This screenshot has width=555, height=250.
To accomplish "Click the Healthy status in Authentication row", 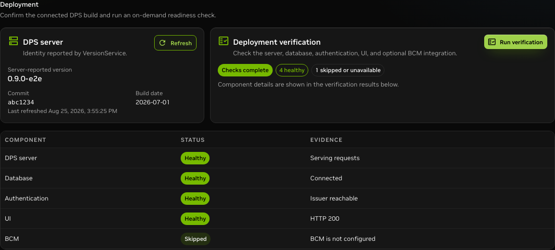I will click(195, 199).
